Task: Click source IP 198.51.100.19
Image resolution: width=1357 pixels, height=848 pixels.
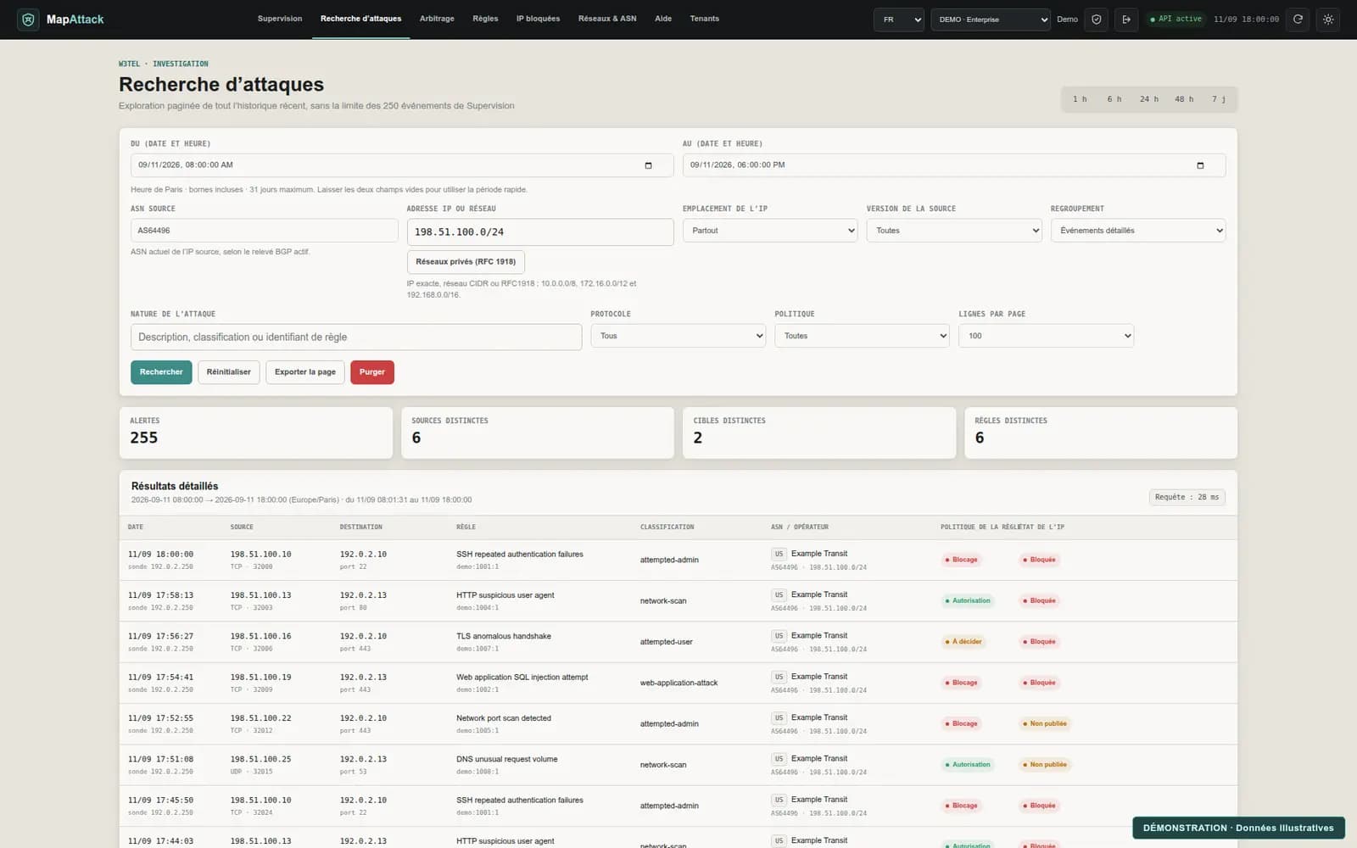Action: [x=260, y=678]
